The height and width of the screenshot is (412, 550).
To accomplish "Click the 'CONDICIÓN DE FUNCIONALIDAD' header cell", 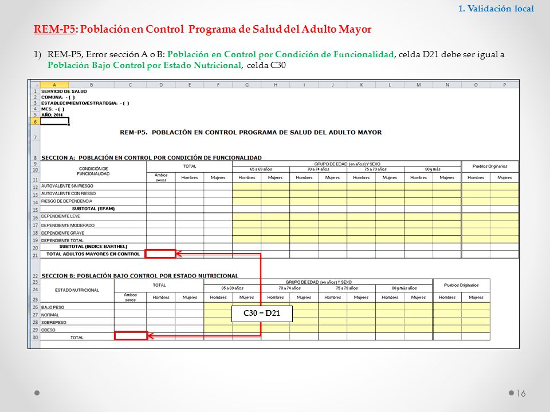I will (x=93, y=171).
